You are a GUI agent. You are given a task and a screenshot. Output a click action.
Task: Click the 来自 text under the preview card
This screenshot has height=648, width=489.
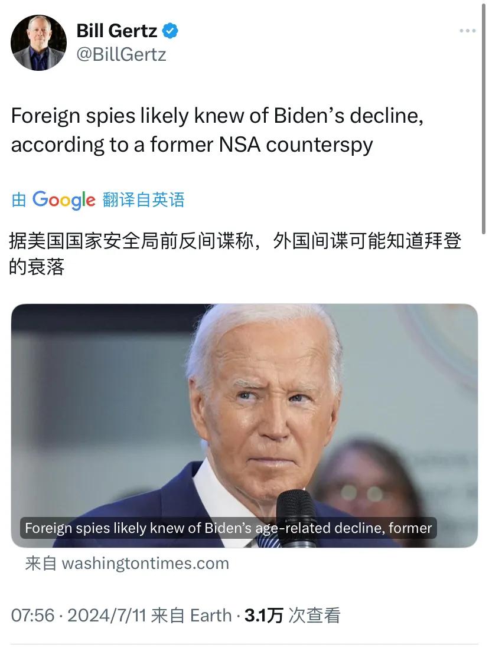tap(41, 563)
